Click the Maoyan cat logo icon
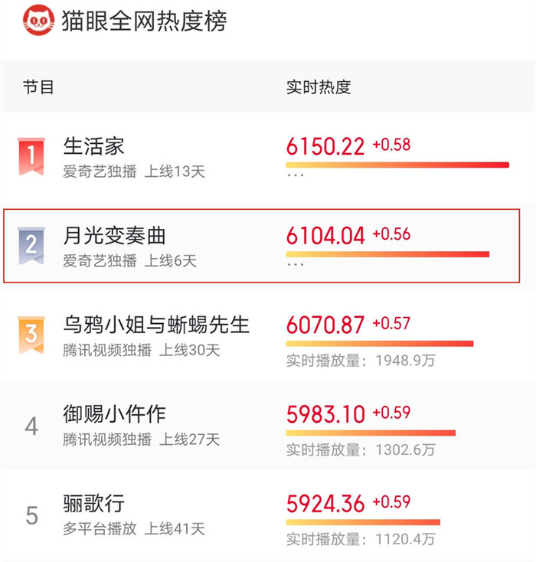536x562 pixels. [x=39, y=20]
